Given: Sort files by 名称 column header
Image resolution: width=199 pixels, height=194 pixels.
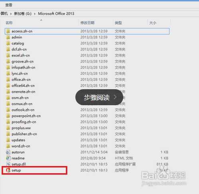Looking at the screenshot, I should click(x=9, y=23).
